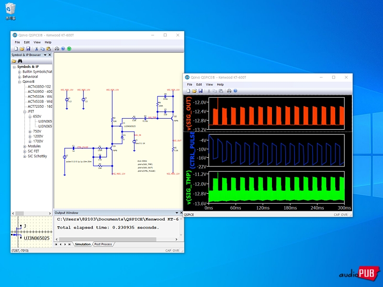Collapse the 650V tree node

tap(30, 117)
